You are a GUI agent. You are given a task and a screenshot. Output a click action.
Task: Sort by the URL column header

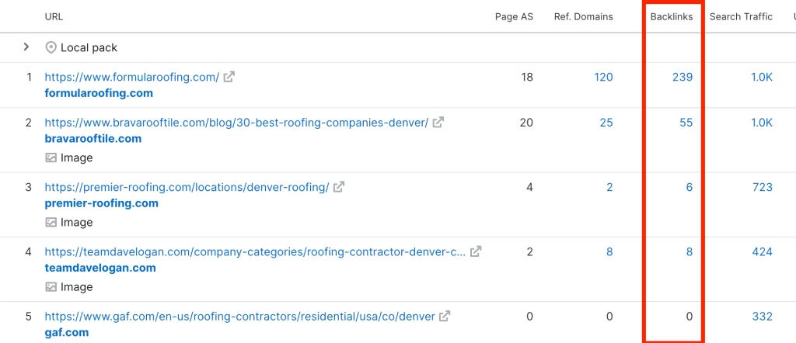pos(54,17)
